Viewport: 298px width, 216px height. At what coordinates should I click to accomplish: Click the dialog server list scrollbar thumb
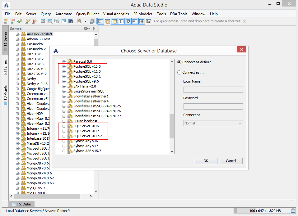(x=172, y=126)
